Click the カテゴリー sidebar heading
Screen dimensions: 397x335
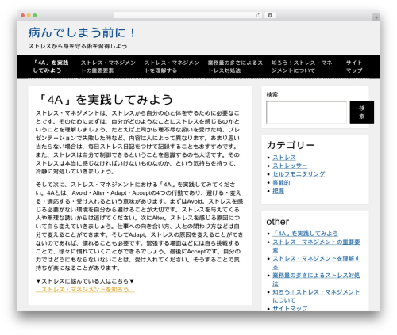(x=291, y=145)
